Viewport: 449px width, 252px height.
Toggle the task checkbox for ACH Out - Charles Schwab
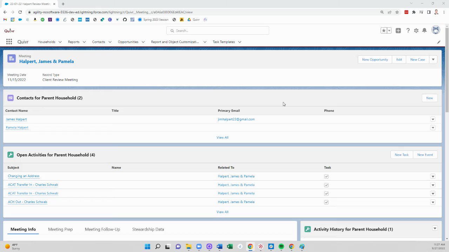[326, 202]
